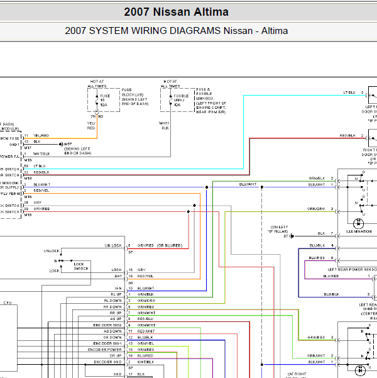Image resolution: width=377 pixels, height=378 pixels.
Task: Select the "RED/BLK" label at pin 32
Action: [41, 172]
